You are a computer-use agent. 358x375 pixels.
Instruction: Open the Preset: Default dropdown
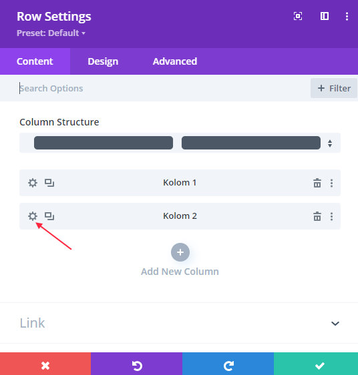click(x=51, y=33)
